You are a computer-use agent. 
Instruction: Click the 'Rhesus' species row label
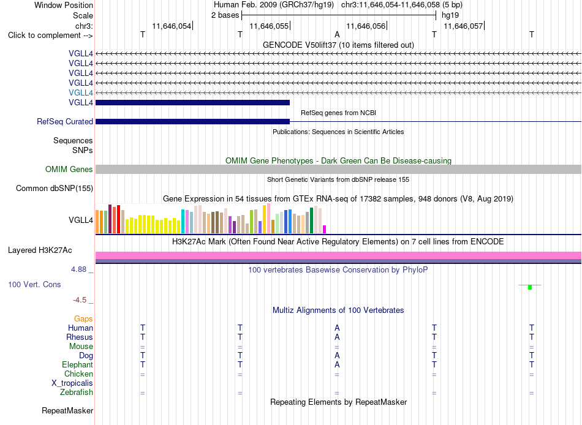pyautogui.click(x=80, y=337)
